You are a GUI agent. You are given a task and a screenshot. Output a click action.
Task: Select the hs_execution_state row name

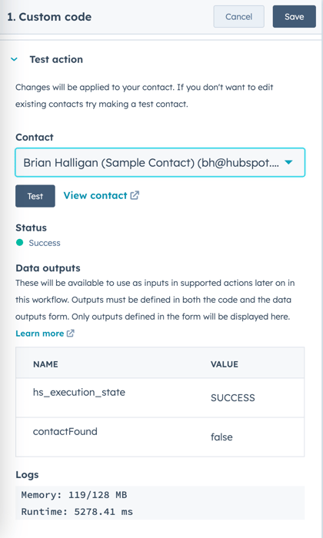[x=79, y=392]
